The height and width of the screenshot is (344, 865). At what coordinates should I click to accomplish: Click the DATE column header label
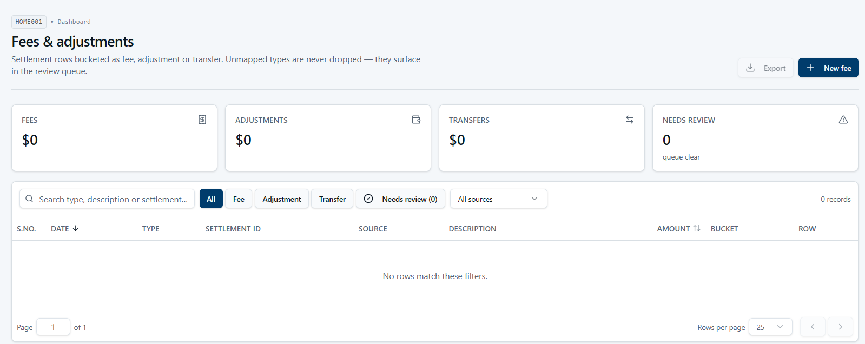[x=60, y=229]
